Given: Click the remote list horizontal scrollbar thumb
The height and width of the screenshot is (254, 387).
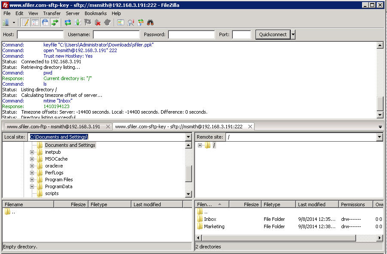Looking at the screenshot, I should coord(279,238).
